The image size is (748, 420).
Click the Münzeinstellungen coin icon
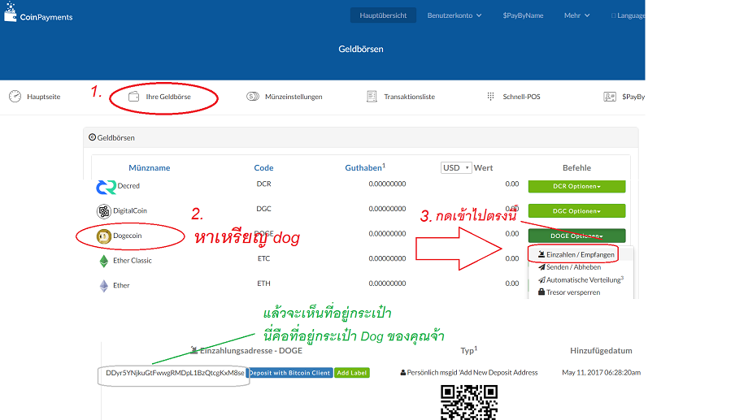pyautogui.click(x=252, y=97)
